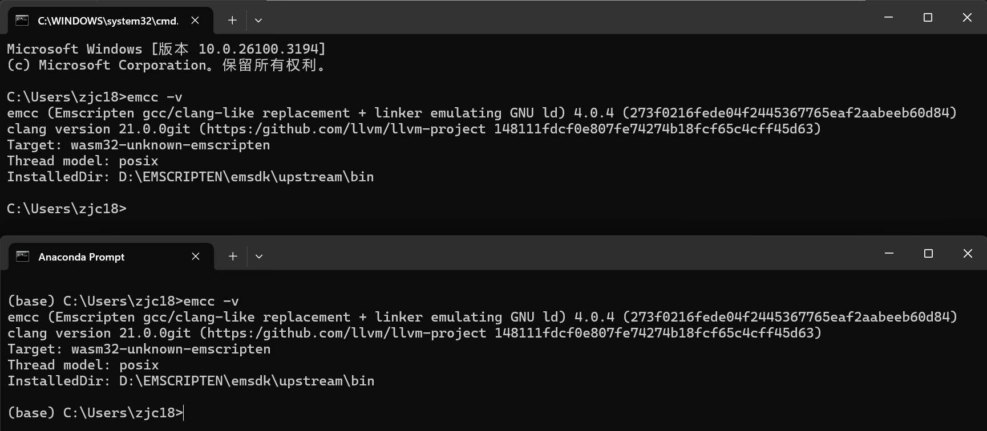Open the profile dropdown in the Anaconda Prompt window
This screenshot has height=431, width=987.
tap(259, 257)
